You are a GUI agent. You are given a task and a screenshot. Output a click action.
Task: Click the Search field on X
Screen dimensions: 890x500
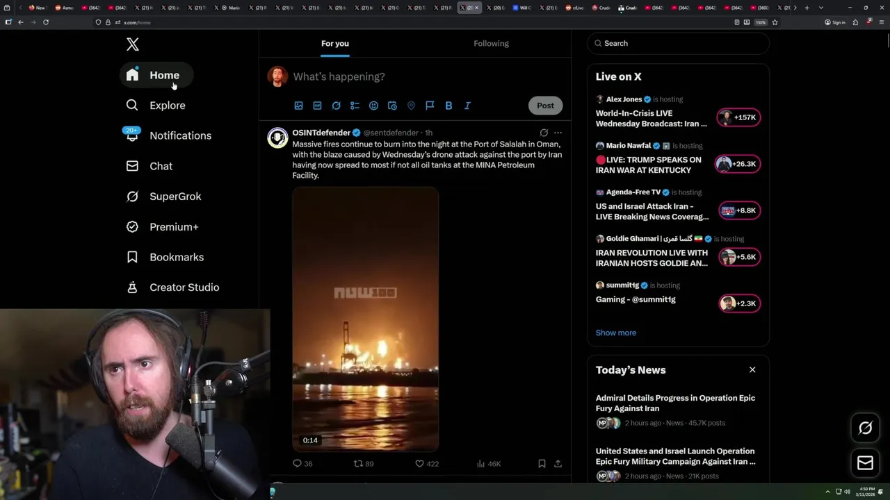(x=678, y=43)
